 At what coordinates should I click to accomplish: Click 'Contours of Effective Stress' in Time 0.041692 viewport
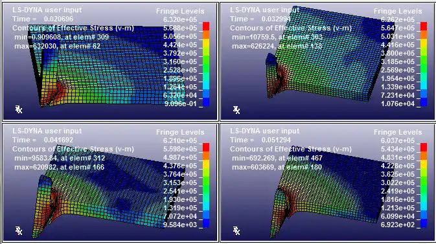(73, 149)
